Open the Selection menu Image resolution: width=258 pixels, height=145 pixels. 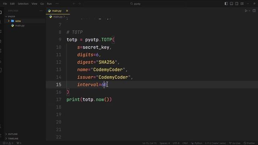click(x=23, y=4)
